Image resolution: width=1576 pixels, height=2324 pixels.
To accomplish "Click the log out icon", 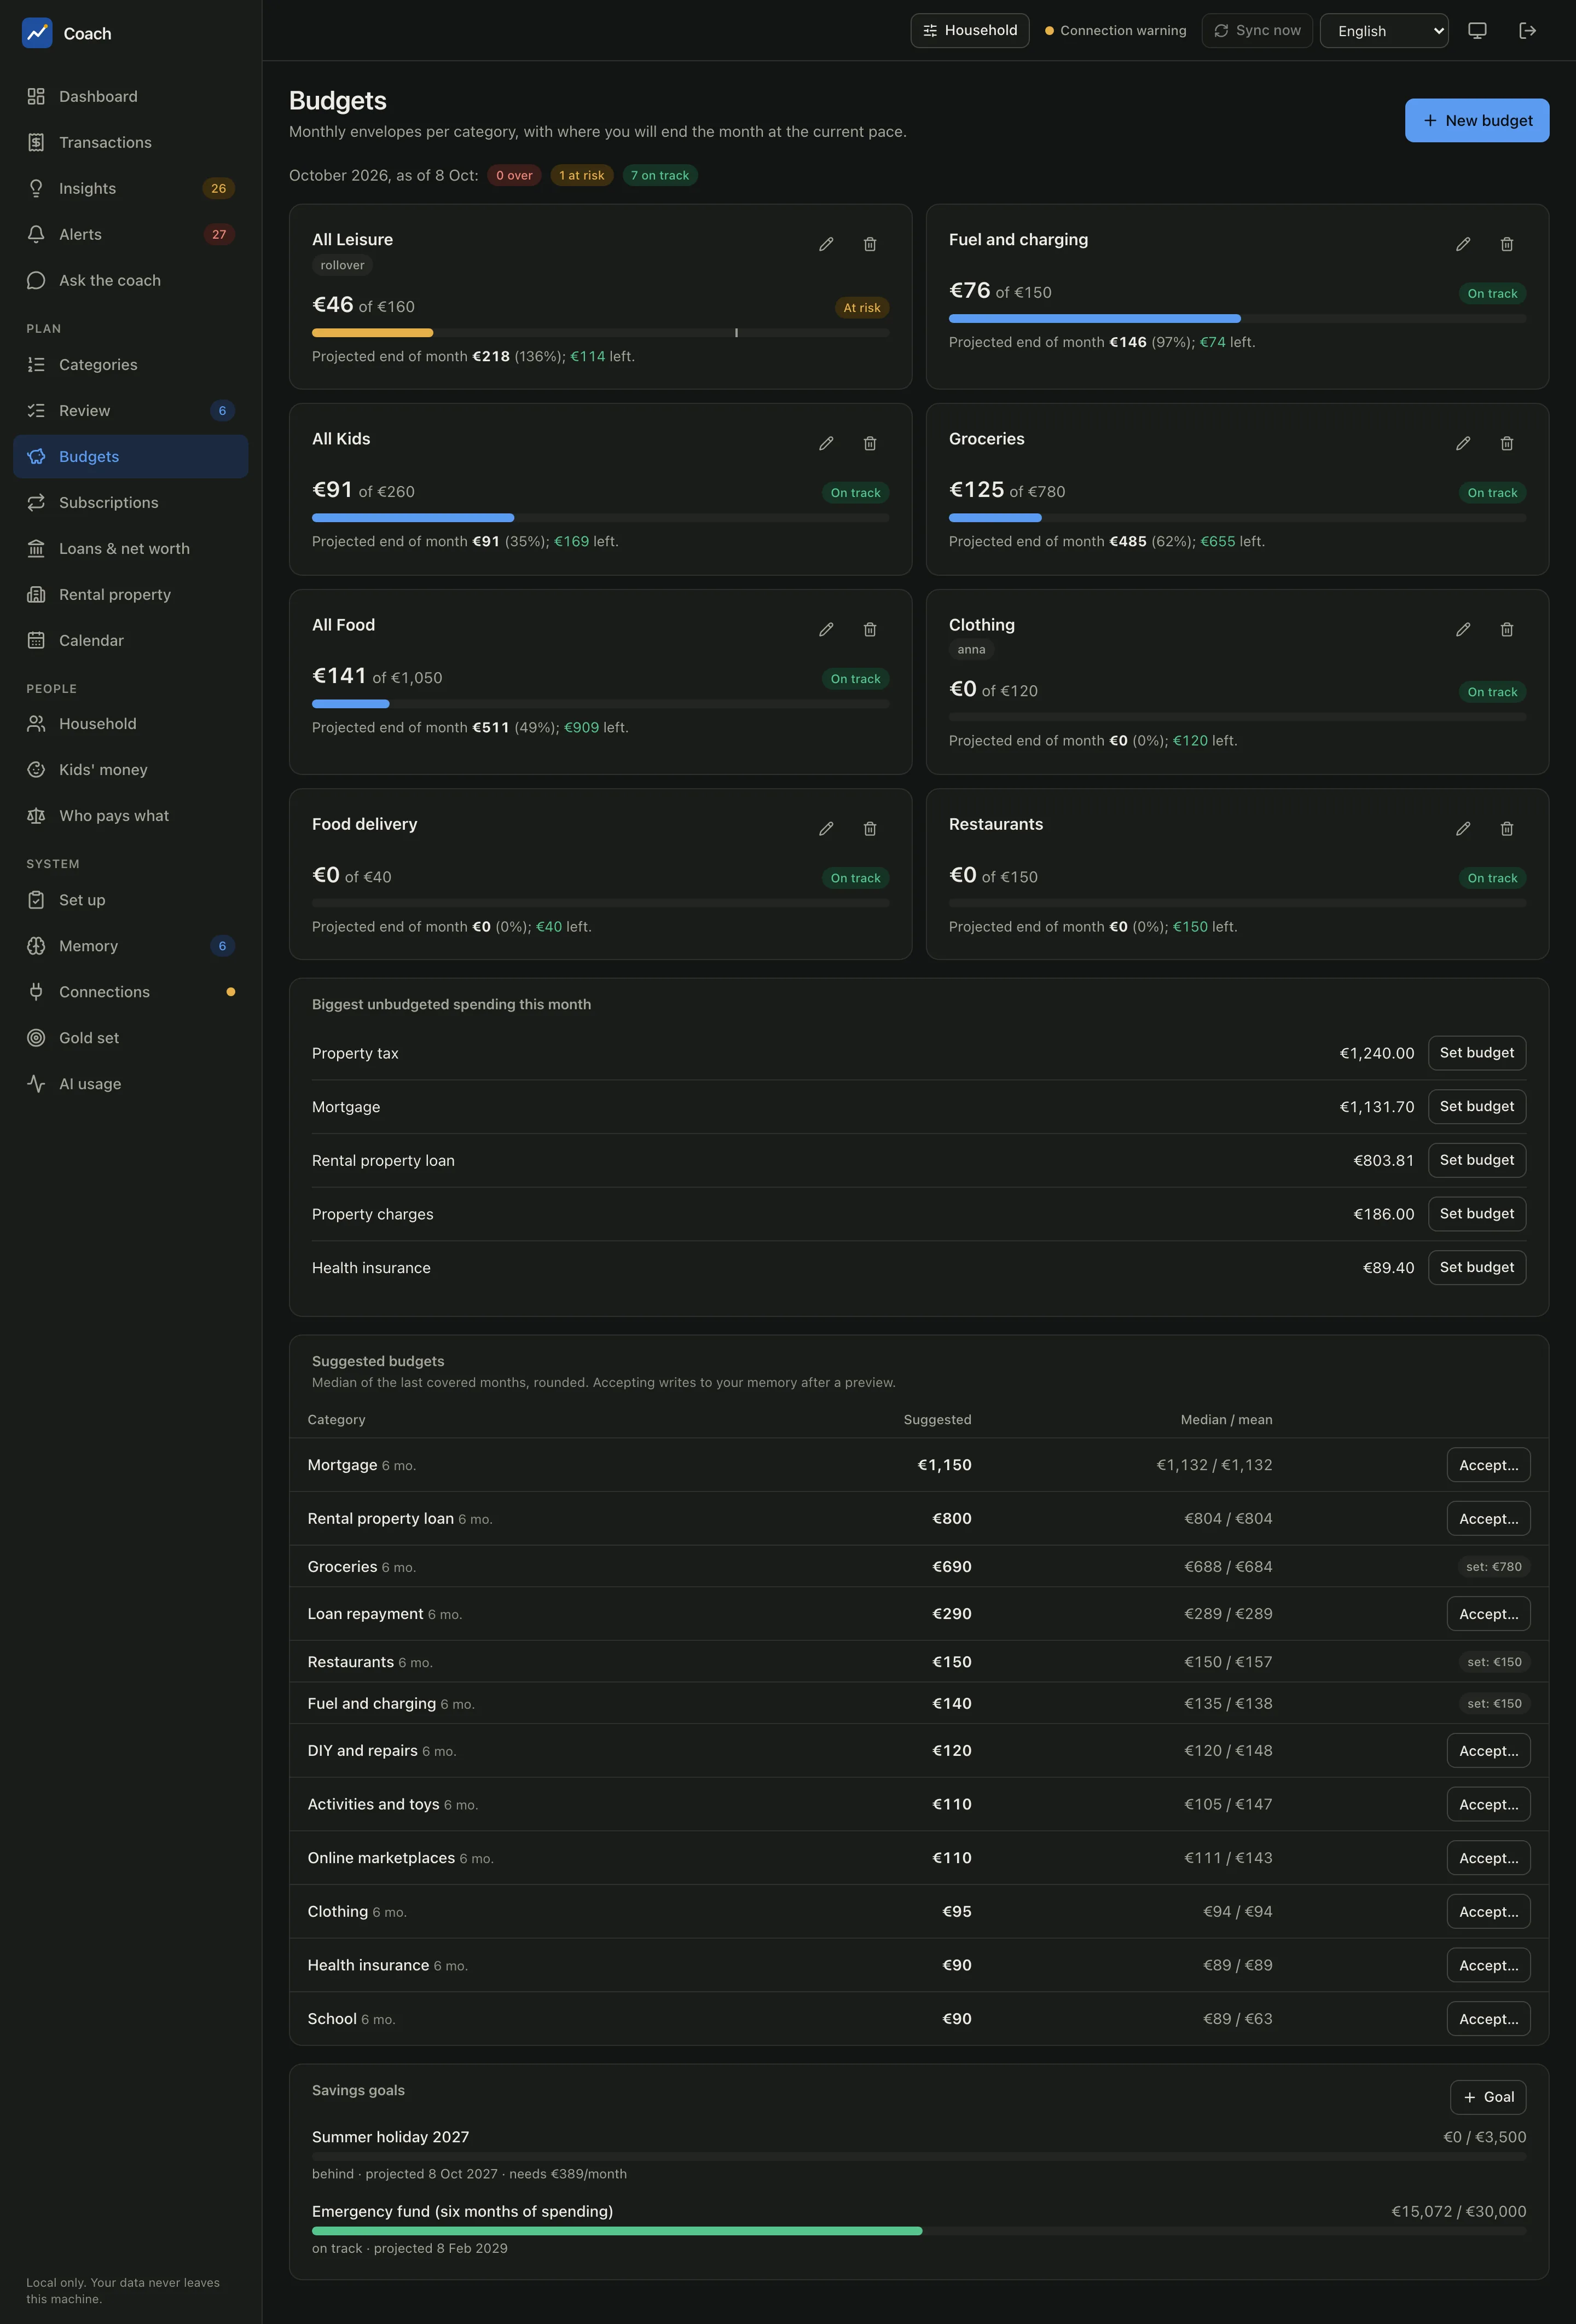I will 1527,31.
